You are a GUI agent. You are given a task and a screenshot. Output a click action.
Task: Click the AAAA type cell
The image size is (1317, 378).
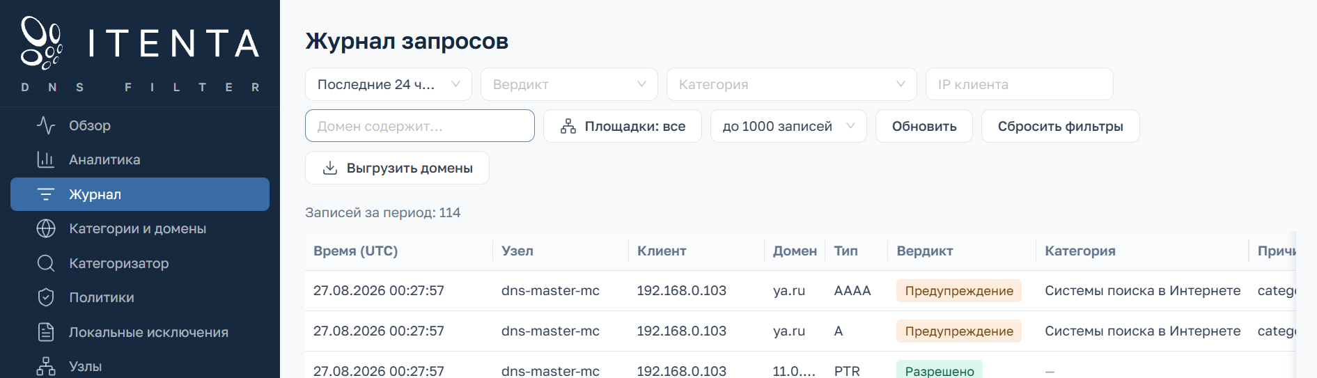tap(852, 291)
